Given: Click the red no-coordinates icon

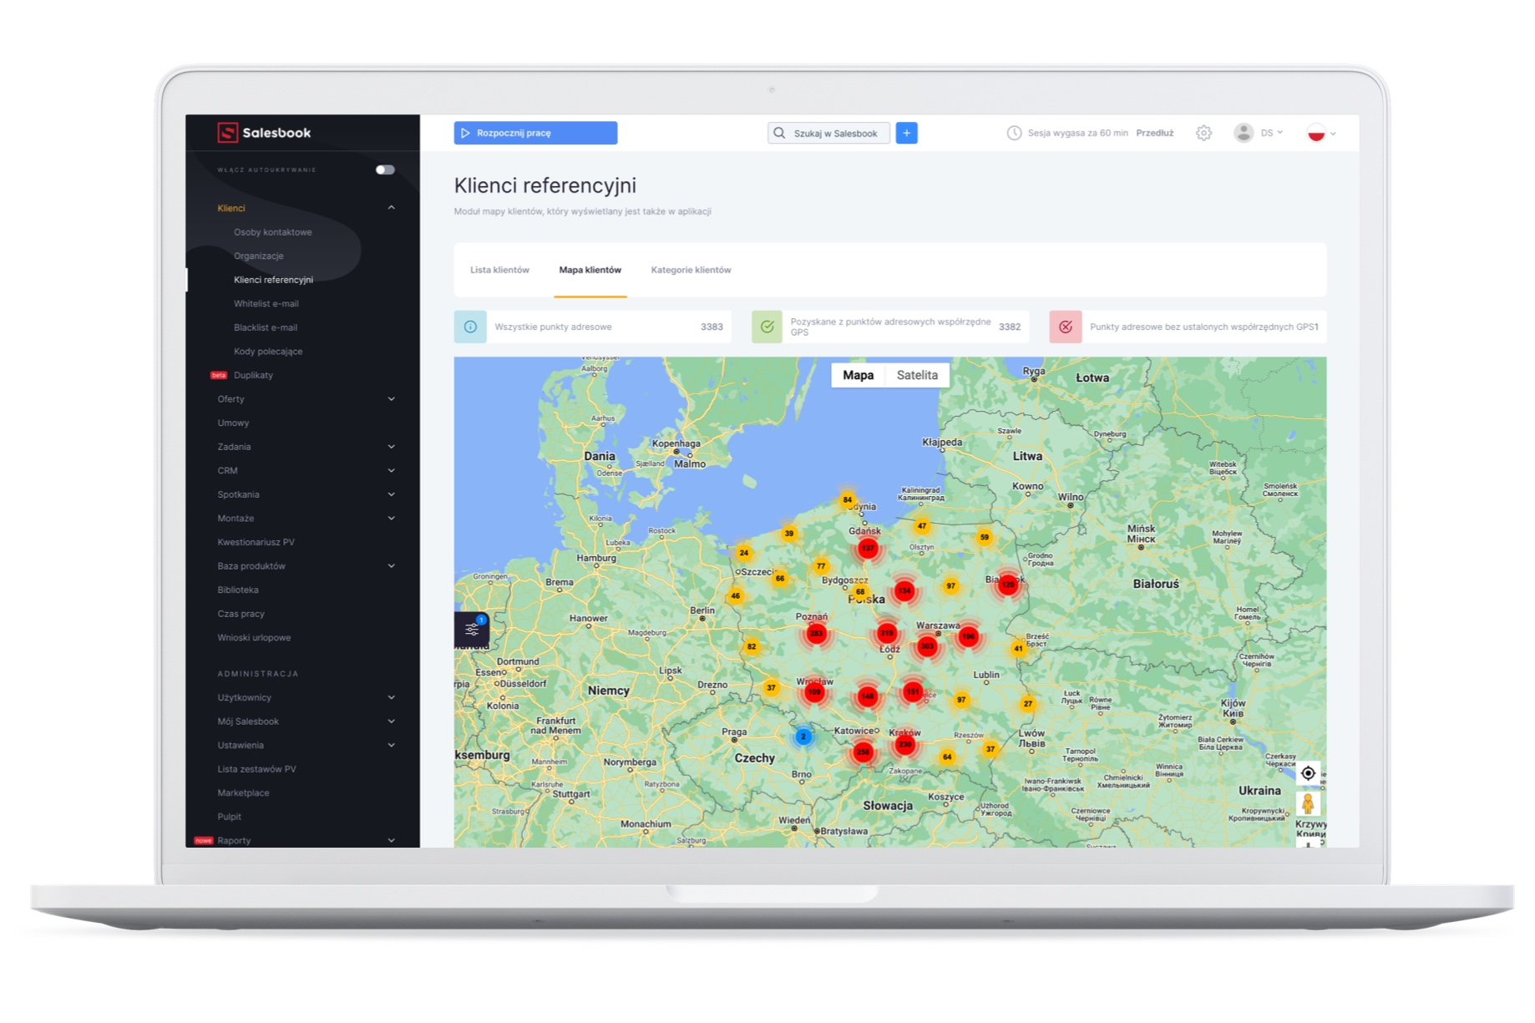Looking at the screenshot, I should click(x=1066, y=327).
